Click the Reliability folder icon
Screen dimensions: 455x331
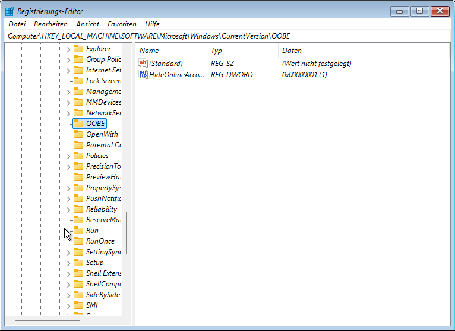tap(78, 209)
